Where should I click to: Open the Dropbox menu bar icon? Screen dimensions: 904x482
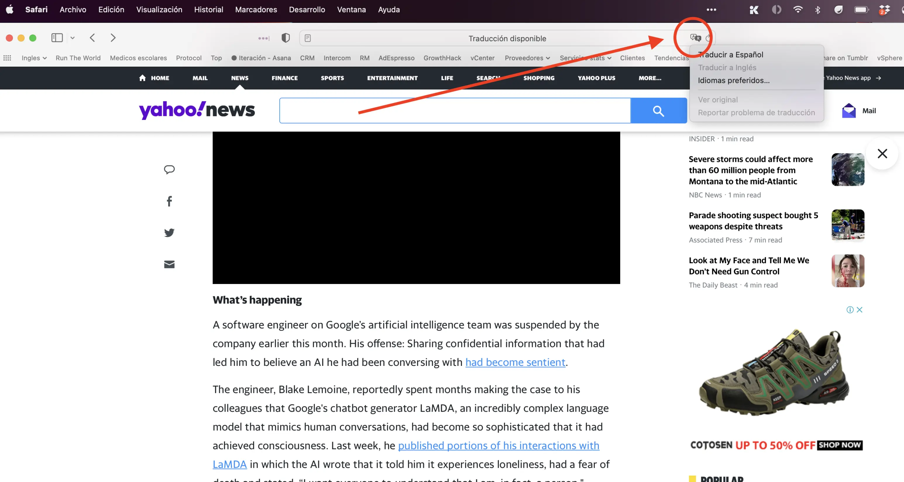884,9
